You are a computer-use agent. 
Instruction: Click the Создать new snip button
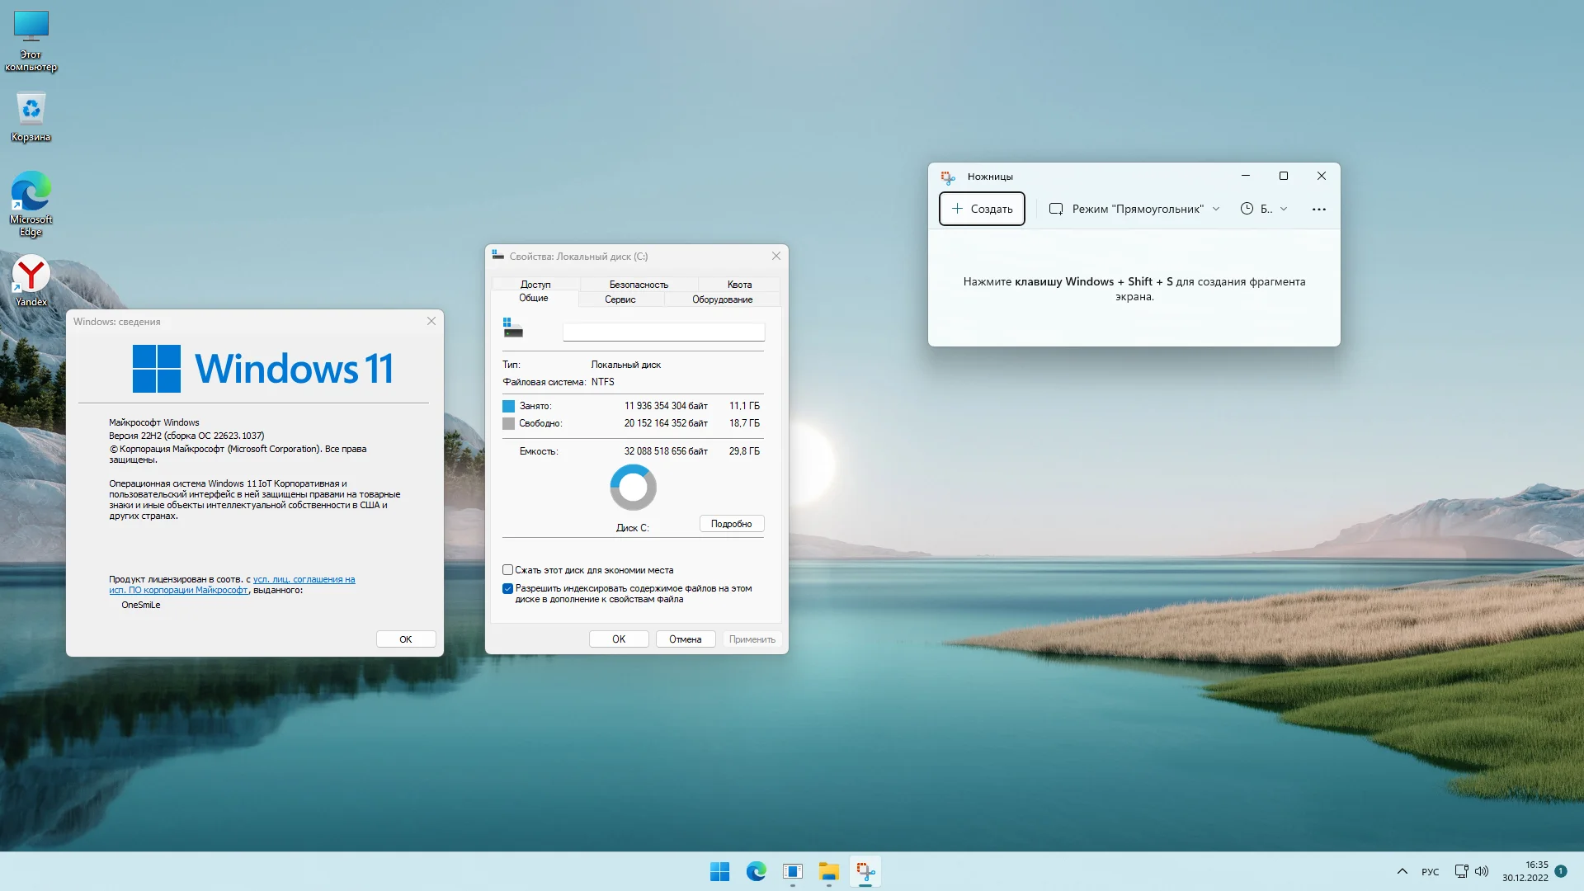(982, 210)
